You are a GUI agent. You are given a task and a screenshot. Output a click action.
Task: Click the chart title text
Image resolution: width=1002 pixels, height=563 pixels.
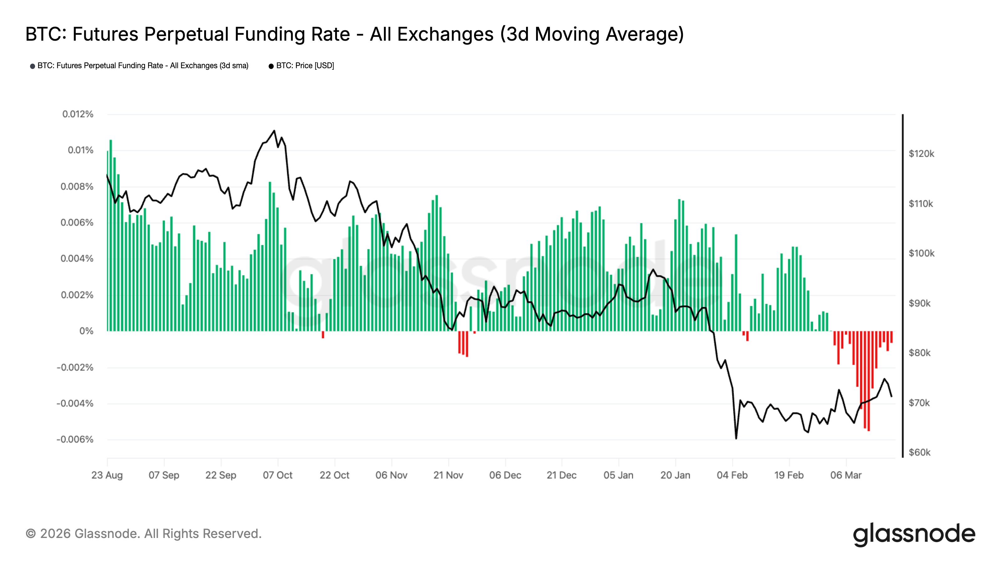(x=354, y=34)
